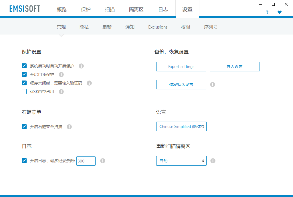Show info for 优化内存占用

click(x=61, y=92)
